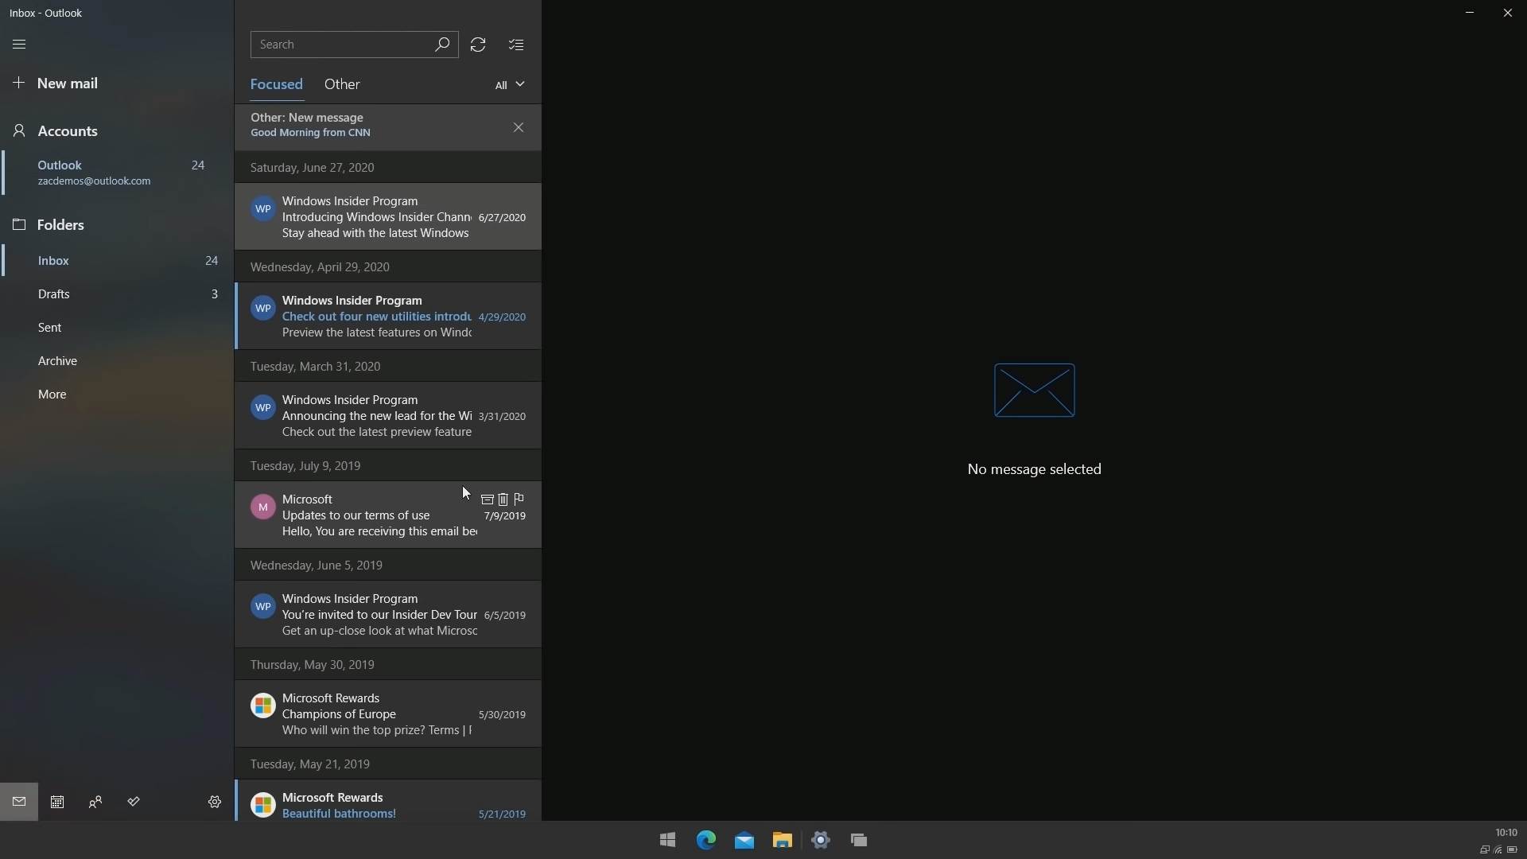Flag the Microsoft terms of use email

(518, 499)
